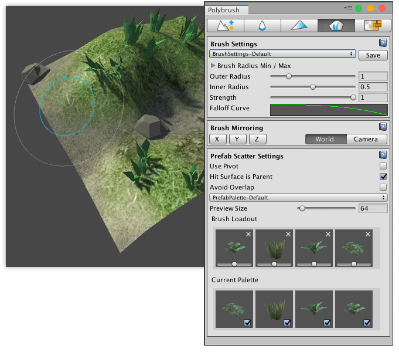The width and height of the screenshot is (399, 355).
Task: Select the Smooth mode droplet icon
Action: pyautogui.click(x=262, y=25)
